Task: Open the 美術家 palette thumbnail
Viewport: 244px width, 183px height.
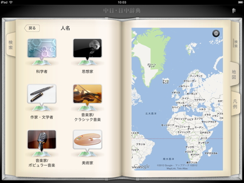Action: click(87, 140)
